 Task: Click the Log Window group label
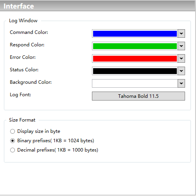pos(23,21)
